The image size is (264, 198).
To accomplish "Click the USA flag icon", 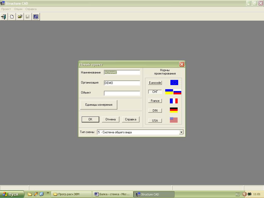I will 174,120.
